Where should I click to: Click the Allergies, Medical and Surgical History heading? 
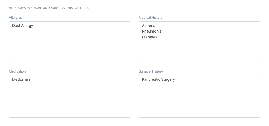45,8
